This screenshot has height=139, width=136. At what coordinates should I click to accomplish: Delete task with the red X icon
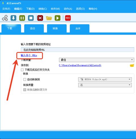tap(40, 18)
